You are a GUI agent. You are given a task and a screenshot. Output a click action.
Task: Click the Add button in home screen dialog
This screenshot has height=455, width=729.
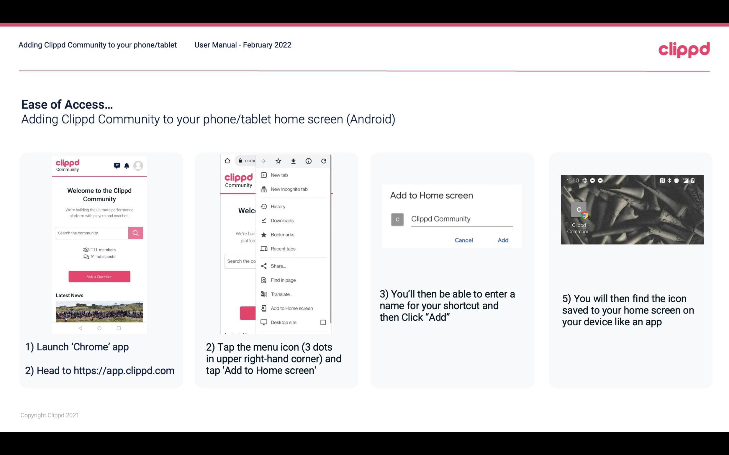[502, 240]
